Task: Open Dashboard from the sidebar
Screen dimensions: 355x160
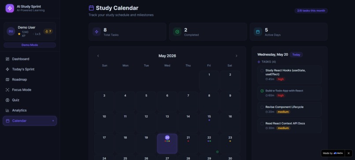Action: pyautogui.click(x=30, y=59)
